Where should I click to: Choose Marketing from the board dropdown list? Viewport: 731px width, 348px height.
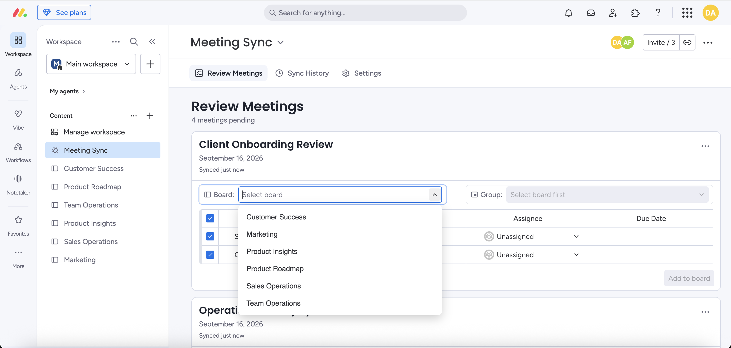click(340, 234)
